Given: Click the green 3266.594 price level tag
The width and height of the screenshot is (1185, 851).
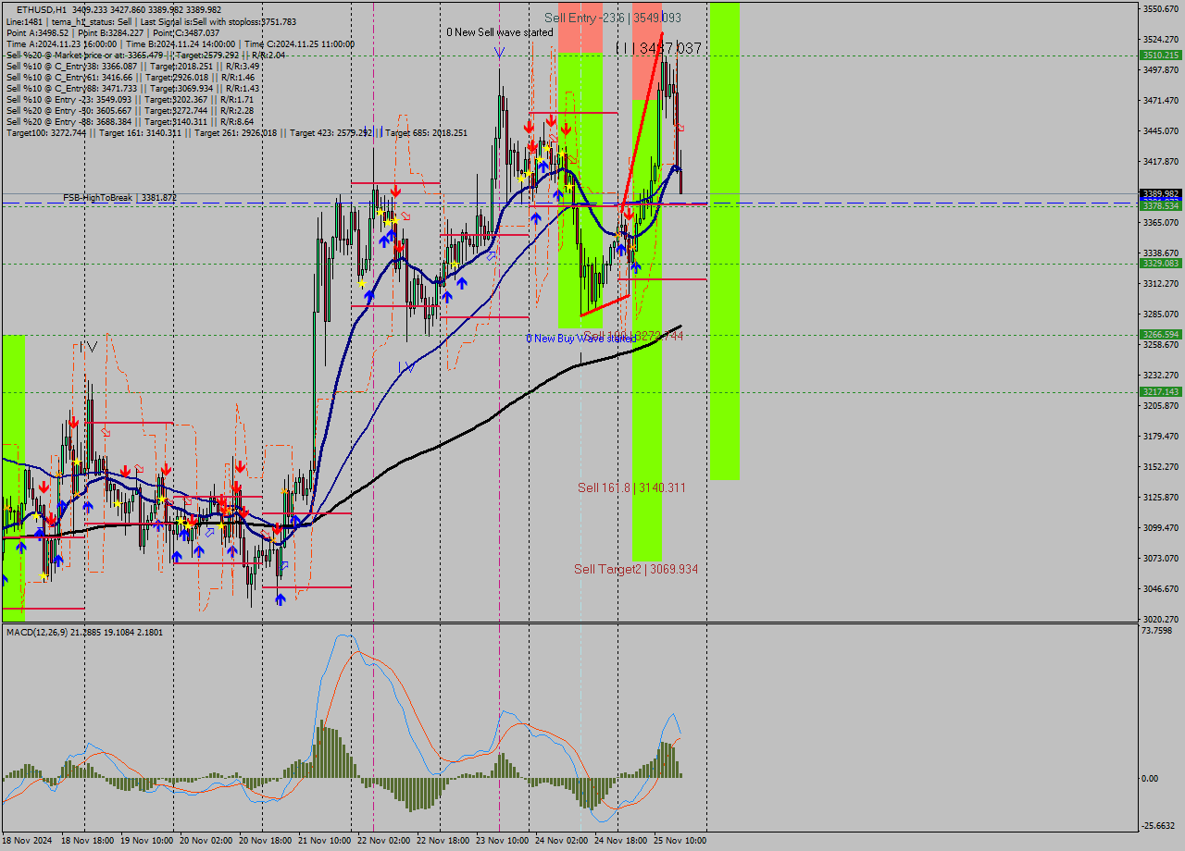Looking at the screenshot, I should point(1160,335).
